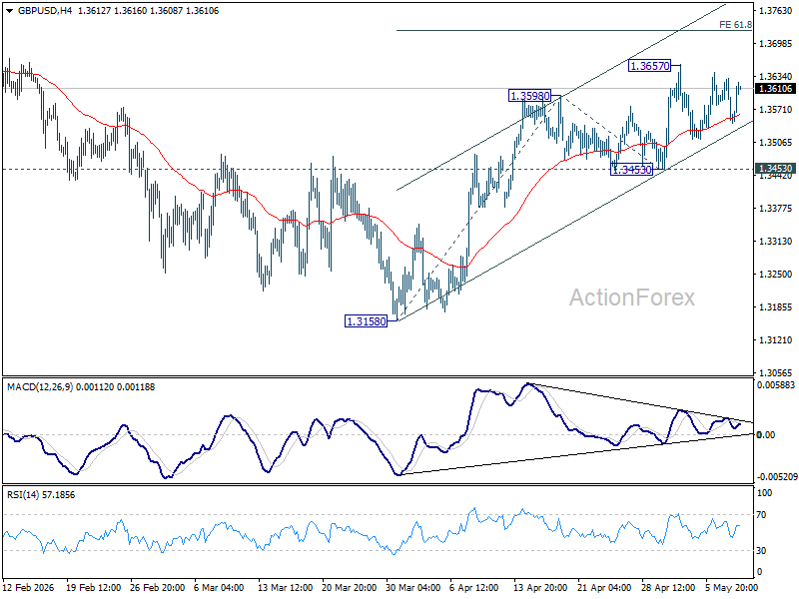This screenshot has height=599, width=799.
Task: Click the FE 61.8 Fibonacci level label
Action: [735, 24]
